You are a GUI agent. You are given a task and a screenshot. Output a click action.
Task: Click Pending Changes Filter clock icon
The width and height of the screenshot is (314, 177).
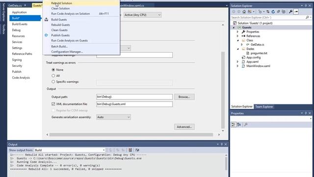click(x=260, y=12)
